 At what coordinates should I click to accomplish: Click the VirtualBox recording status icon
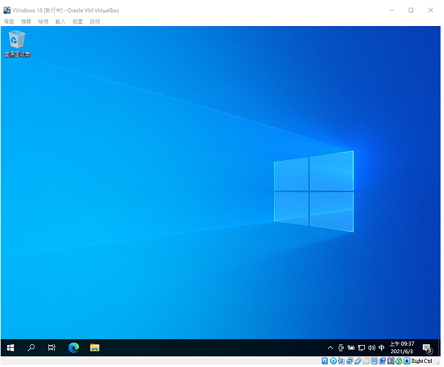tap(382, 361)
